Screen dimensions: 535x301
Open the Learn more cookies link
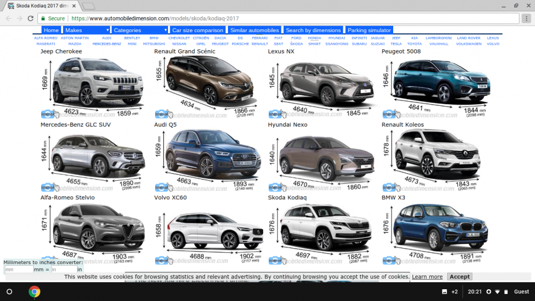(x=427, y=276)
